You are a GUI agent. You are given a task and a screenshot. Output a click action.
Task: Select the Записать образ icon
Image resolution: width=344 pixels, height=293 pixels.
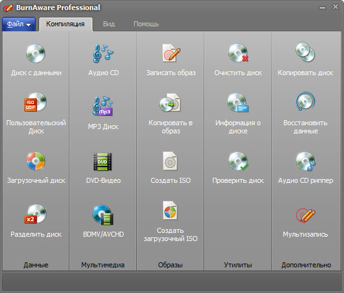point(170,53)
